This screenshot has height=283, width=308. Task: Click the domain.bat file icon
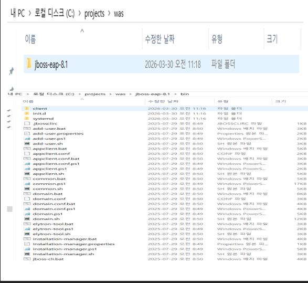point(27,194)
